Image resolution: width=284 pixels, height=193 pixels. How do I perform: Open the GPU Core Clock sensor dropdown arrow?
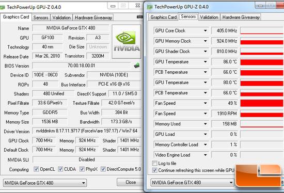coord(205,30)
